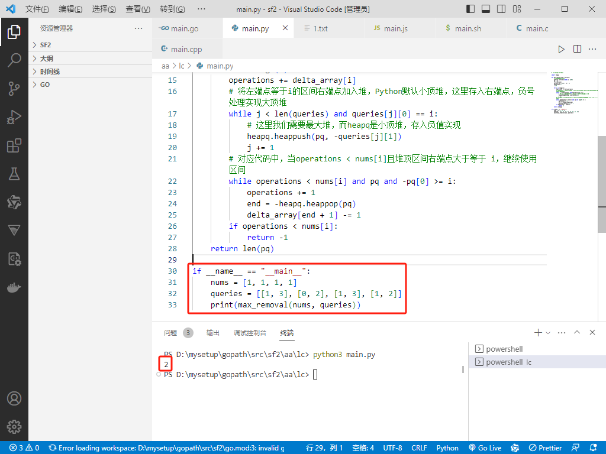Open the 输出 output panel tab
Image resolution: width=606 pixels, height=454 pixels.
coord(212,333)
